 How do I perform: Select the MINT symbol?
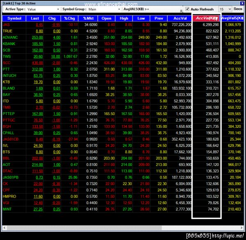7,209
